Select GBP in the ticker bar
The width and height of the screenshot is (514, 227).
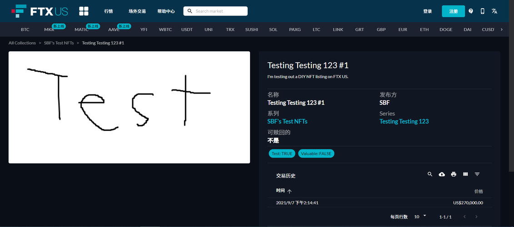point(381,30)
